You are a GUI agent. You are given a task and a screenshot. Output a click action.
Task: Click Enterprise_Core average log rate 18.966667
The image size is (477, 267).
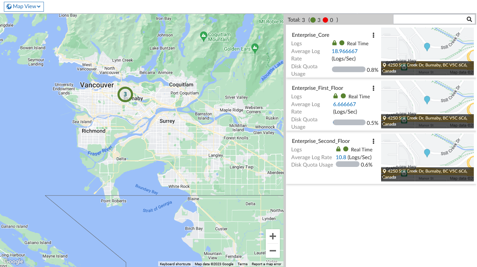click(x=345, y=51)
